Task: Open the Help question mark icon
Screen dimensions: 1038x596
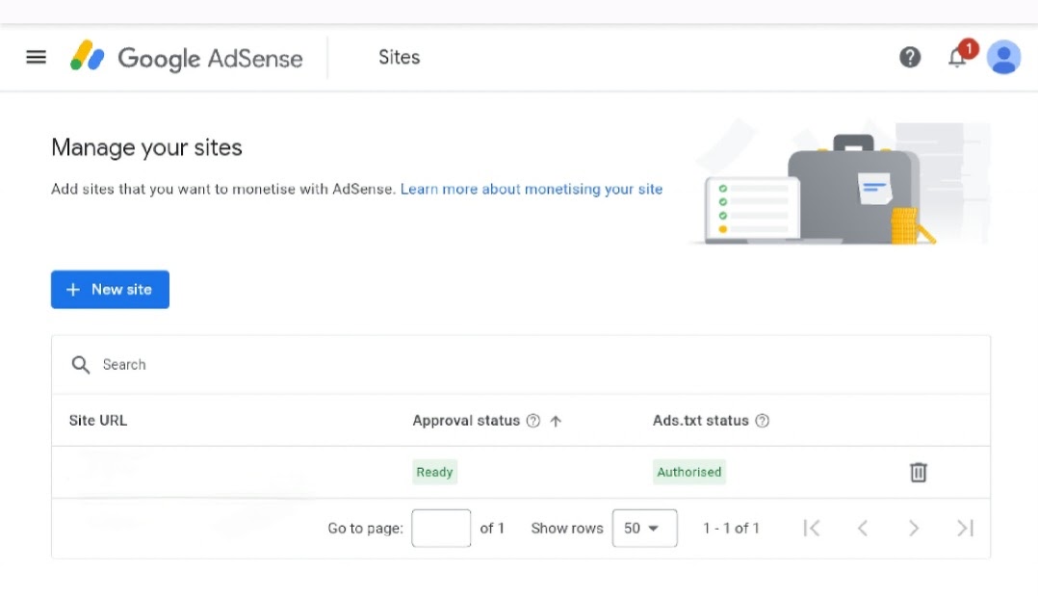Action: pyautogui.click(x=910, y=58)
